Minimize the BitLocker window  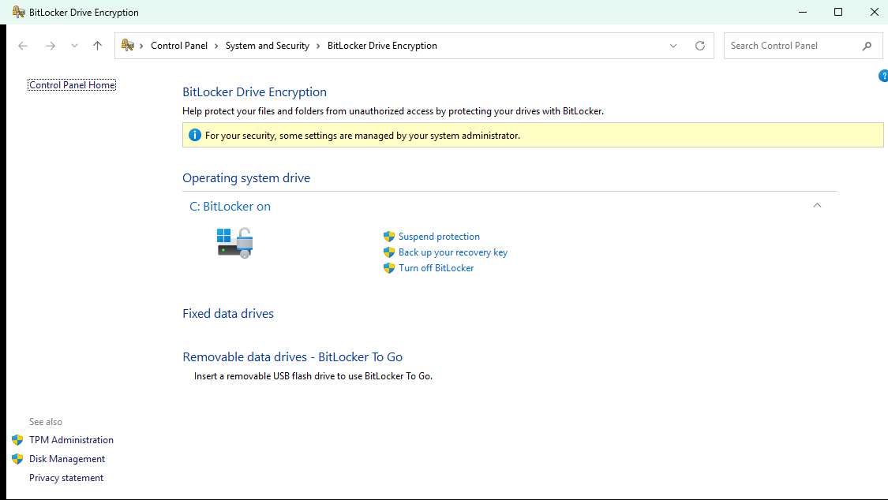pyautogui.click(x=803, y=12)
